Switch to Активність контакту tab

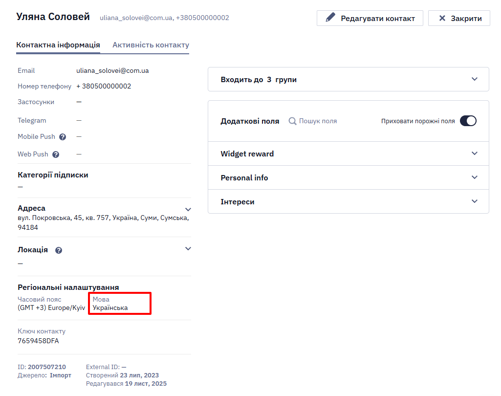point(151,45)
